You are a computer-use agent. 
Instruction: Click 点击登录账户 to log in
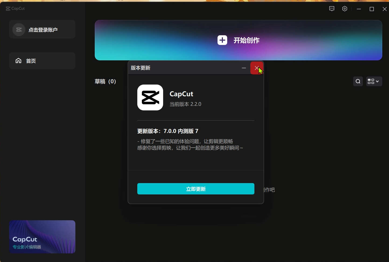(43, 30)
